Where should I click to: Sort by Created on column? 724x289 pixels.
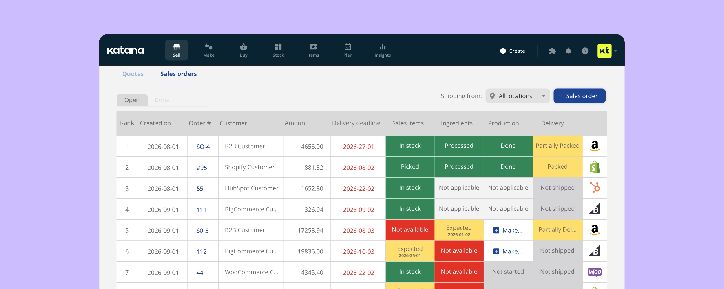point(155,123)
